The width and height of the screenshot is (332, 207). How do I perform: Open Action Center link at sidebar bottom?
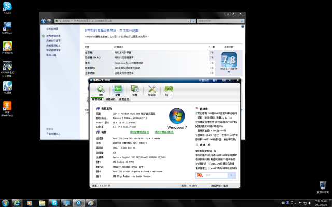coord(53,134)
